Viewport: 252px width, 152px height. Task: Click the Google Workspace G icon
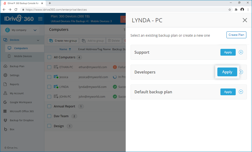[x=5, y=102]
